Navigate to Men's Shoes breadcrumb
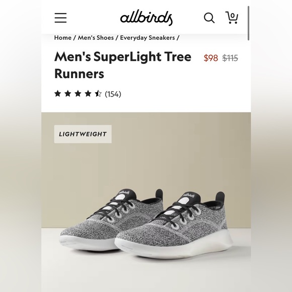Viewport: 292px width, 292px height. tap(96, 38)
